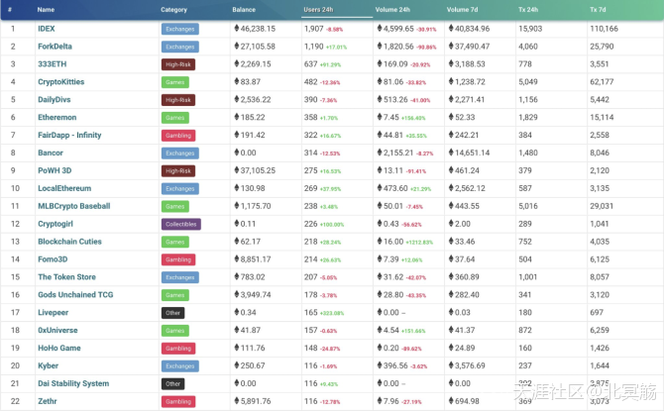Select IDEX Tx 7d value 110,166
Image resolution: width=664 pixels, height=411 pixels.
coord(604,29)
